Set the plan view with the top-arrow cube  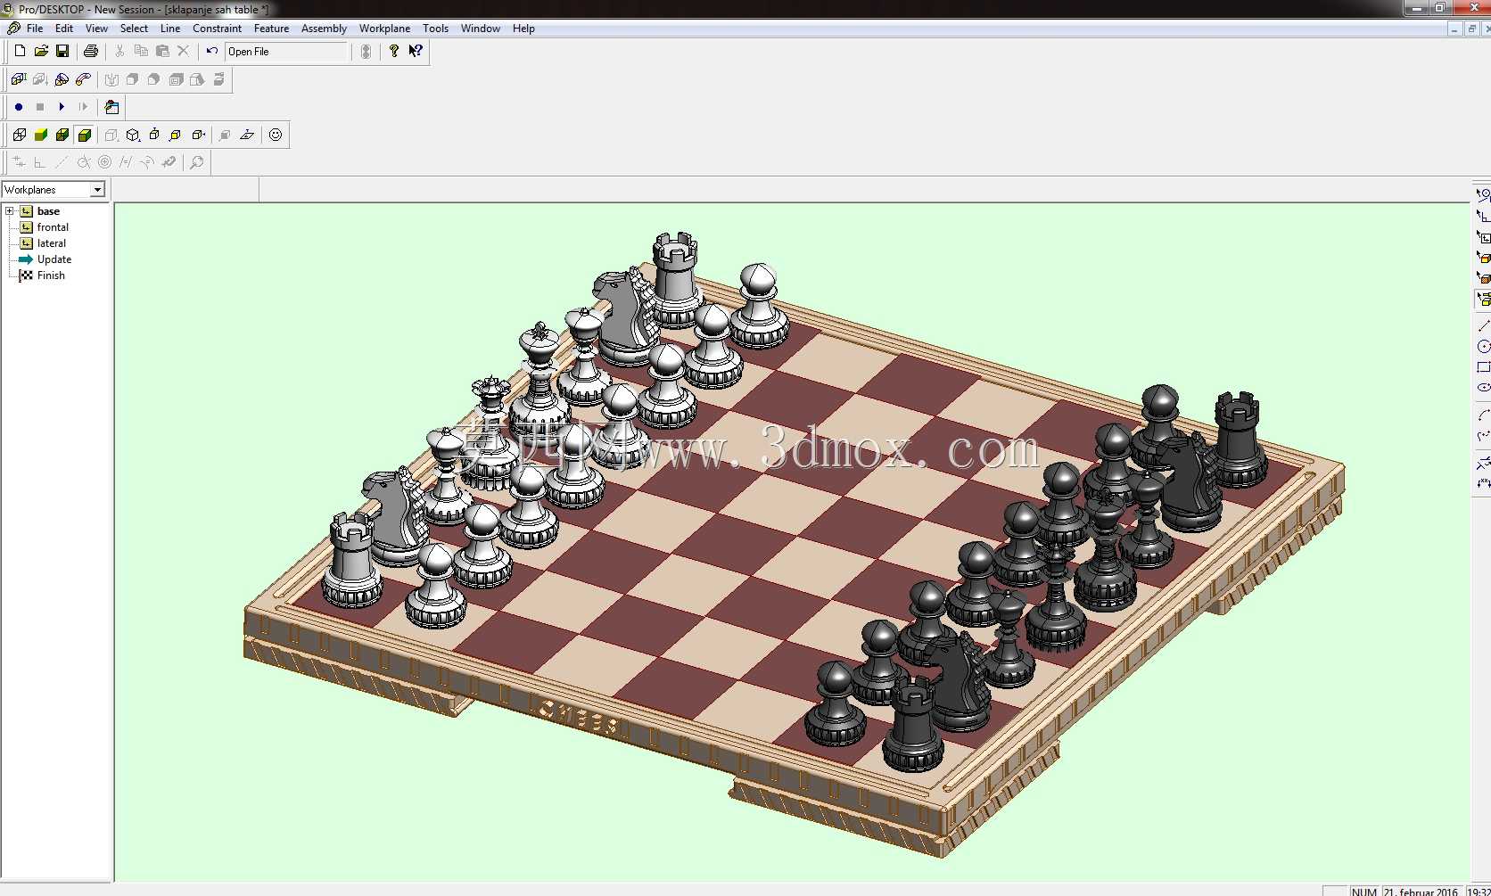154,135
